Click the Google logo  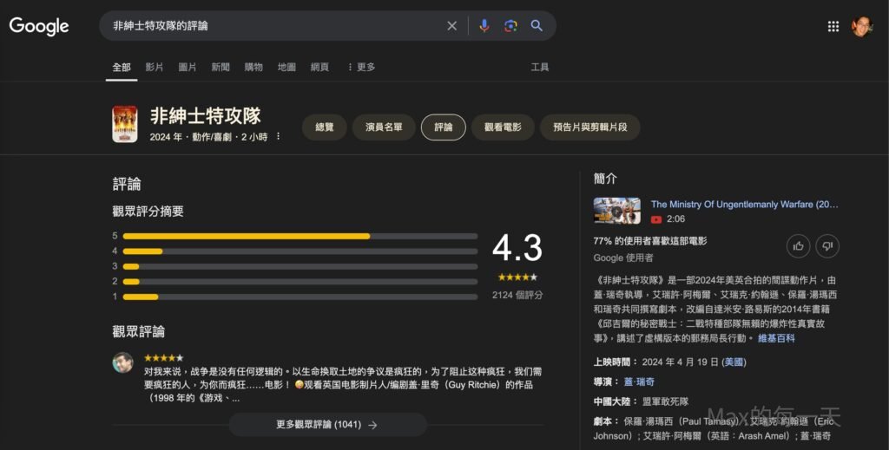[x=39, y=26]
